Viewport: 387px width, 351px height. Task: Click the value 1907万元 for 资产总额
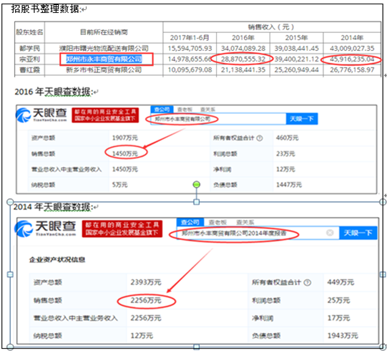[125, 138]
